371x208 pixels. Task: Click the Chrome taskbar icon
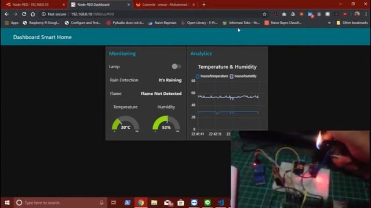pyautogui.click(x=141, y=203)
